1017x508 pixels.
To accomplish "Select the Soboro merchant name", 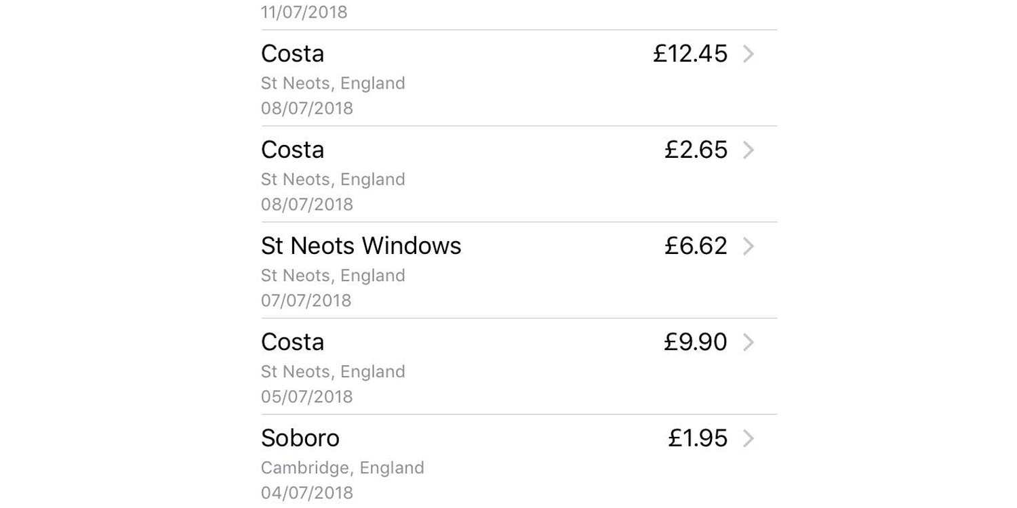I will [x=300, y=438].
